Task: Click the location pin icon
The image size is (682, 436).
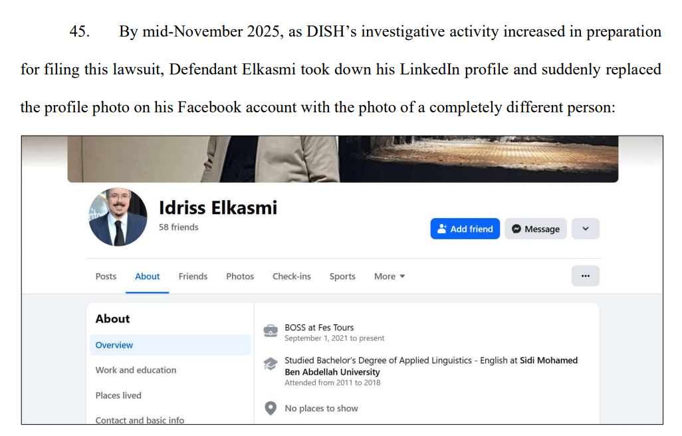Action: pyautogui.click(x=271, y=408)
